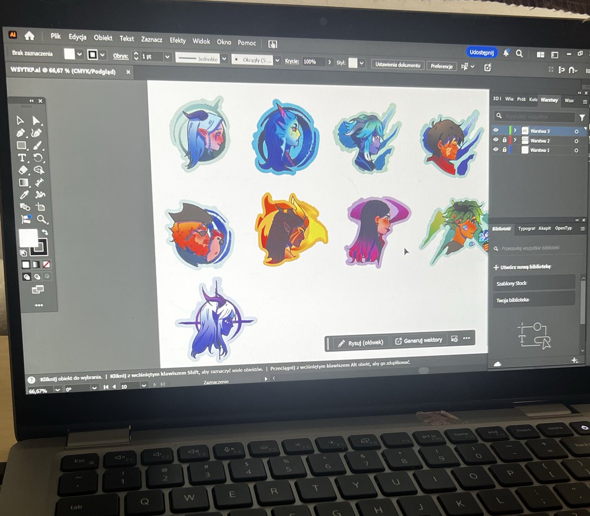Select the Rotate tool
This screenshot has width=590, height=516.
pyautogui.click(x=38, y=157)
